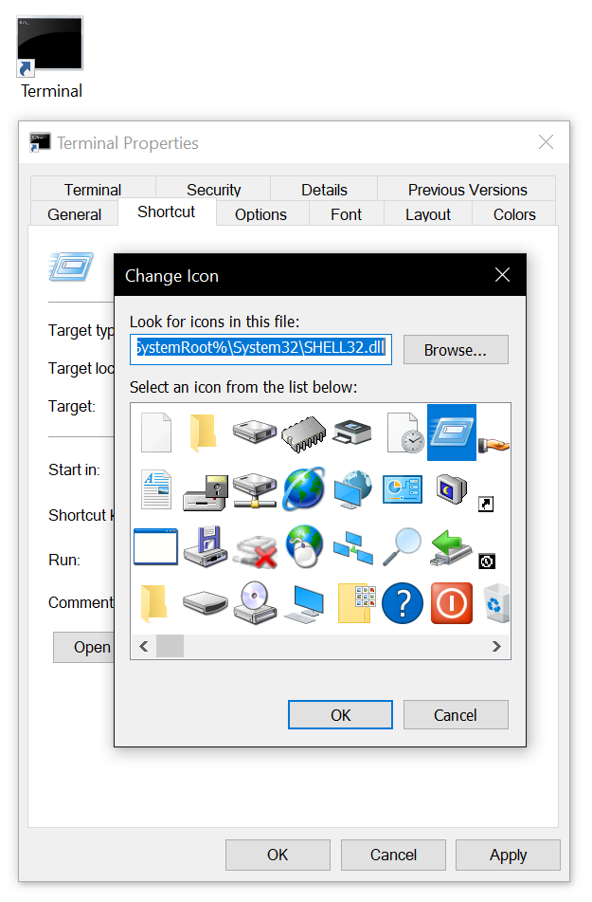Select the monitor with moon icon

[x=452, y=489]
